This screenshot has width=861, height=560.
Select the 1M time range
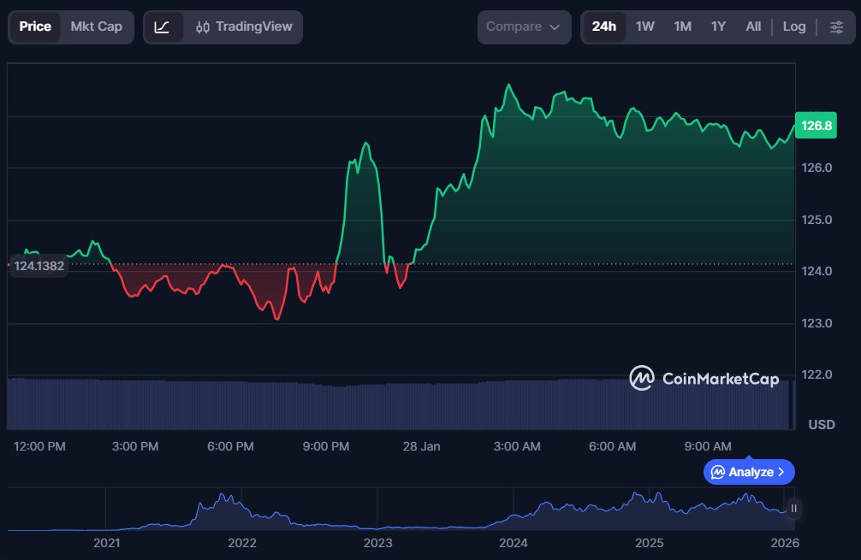[x=682, y=27]
